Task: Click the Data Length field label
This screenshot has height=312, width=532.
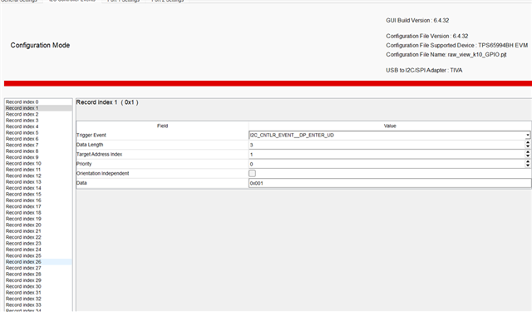Action: pos(90,145)
